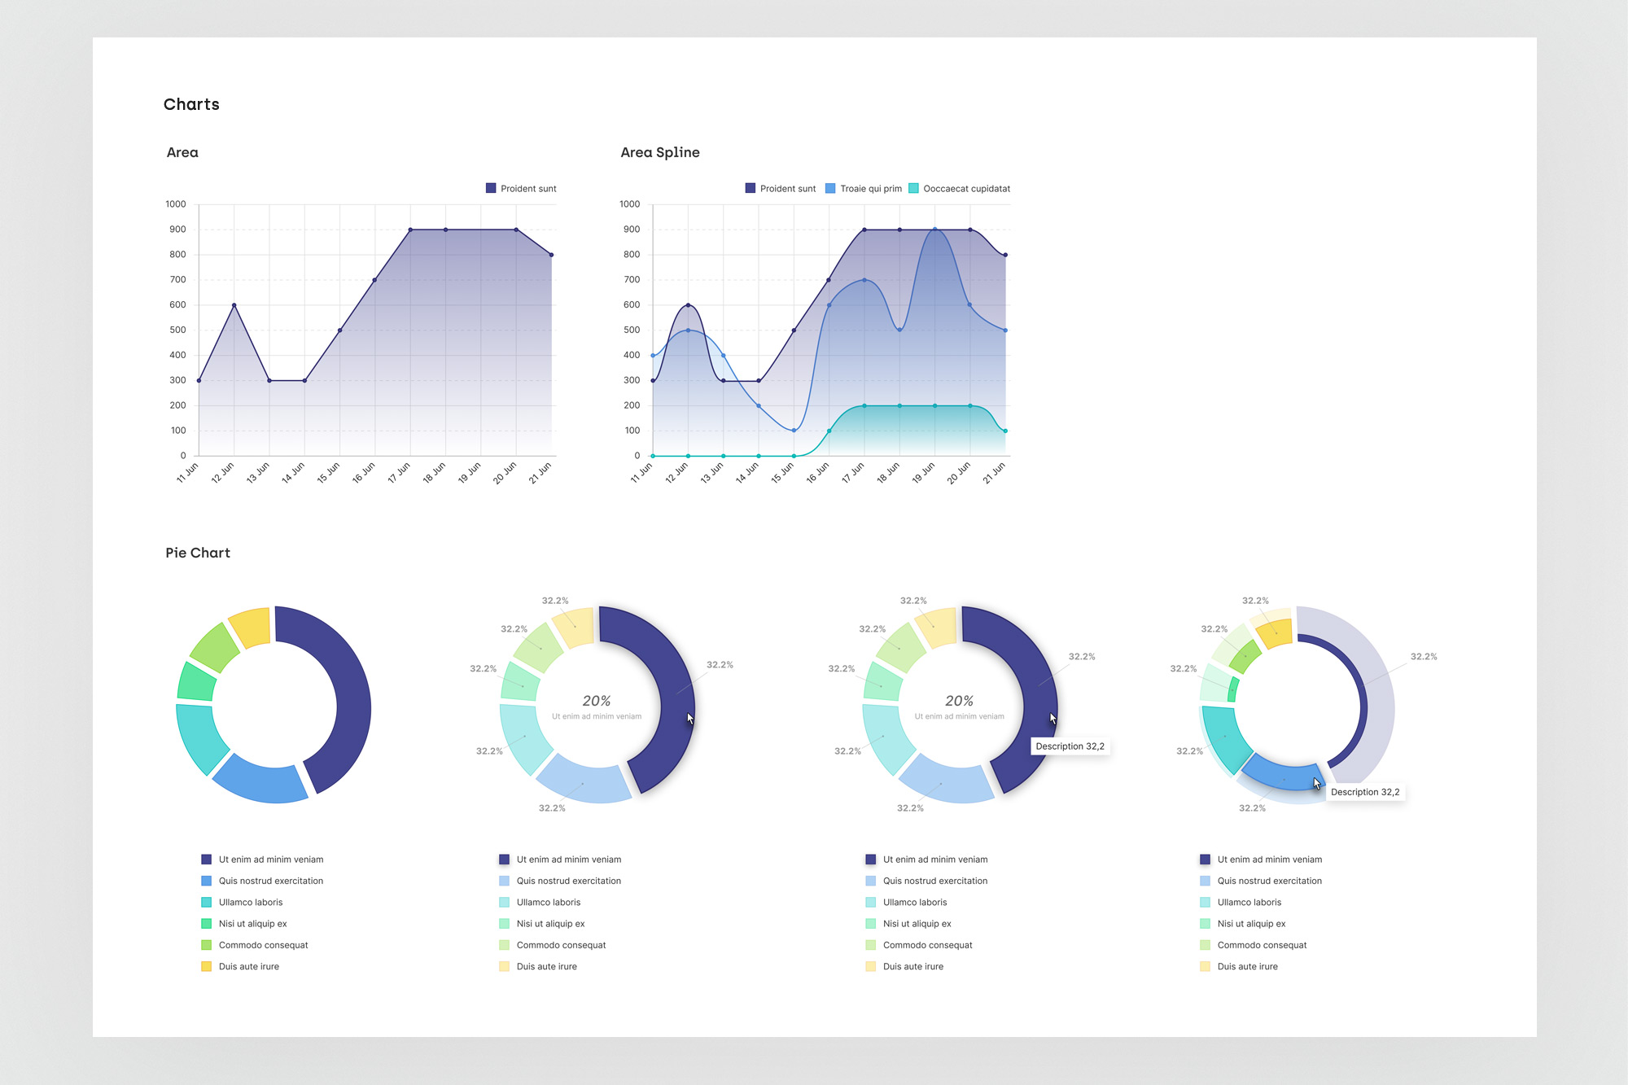Toggle 'Troaie qui prim' legend series
Viewport: 1628px width, 1085px height.
pos(870,189)
